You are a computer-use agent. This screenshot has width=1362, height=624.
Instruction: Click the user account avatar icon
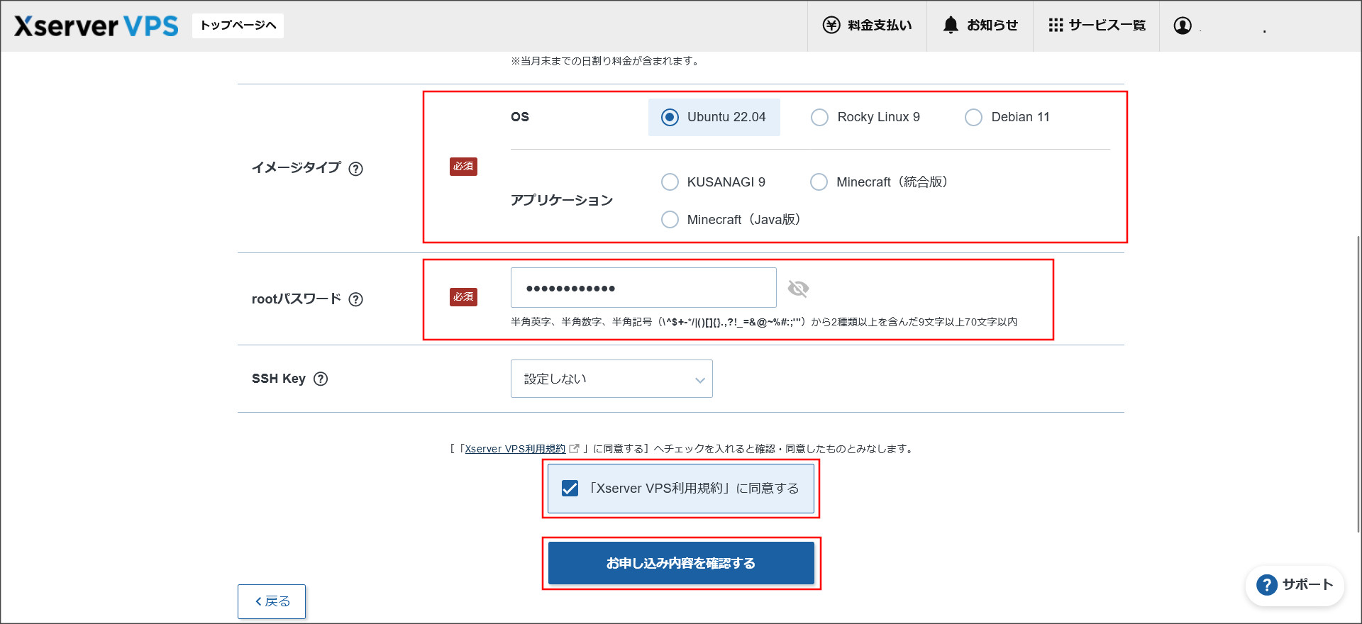click(x=1183, y=26)
